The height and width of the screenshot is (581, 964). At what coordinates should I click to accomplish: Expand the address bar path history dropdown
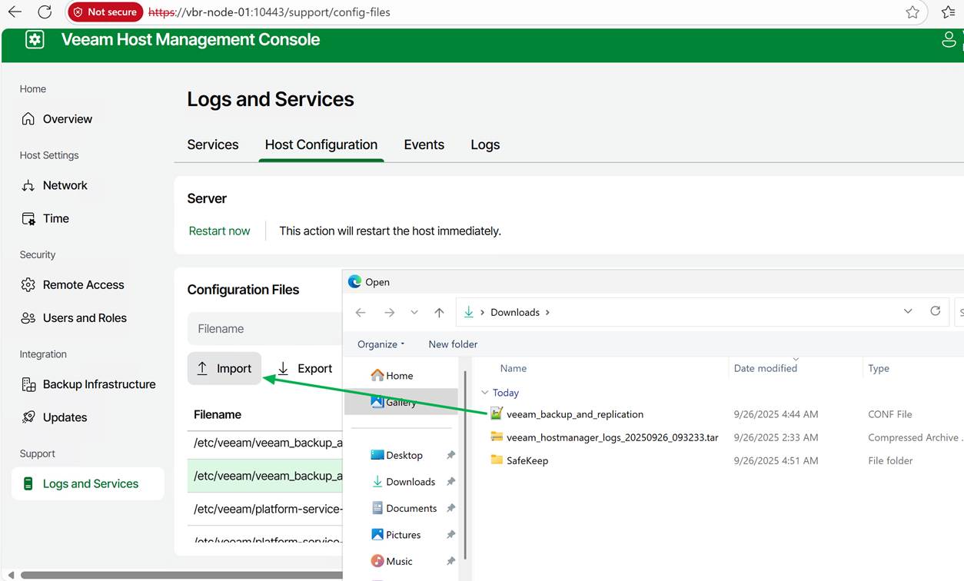(908, 311)
